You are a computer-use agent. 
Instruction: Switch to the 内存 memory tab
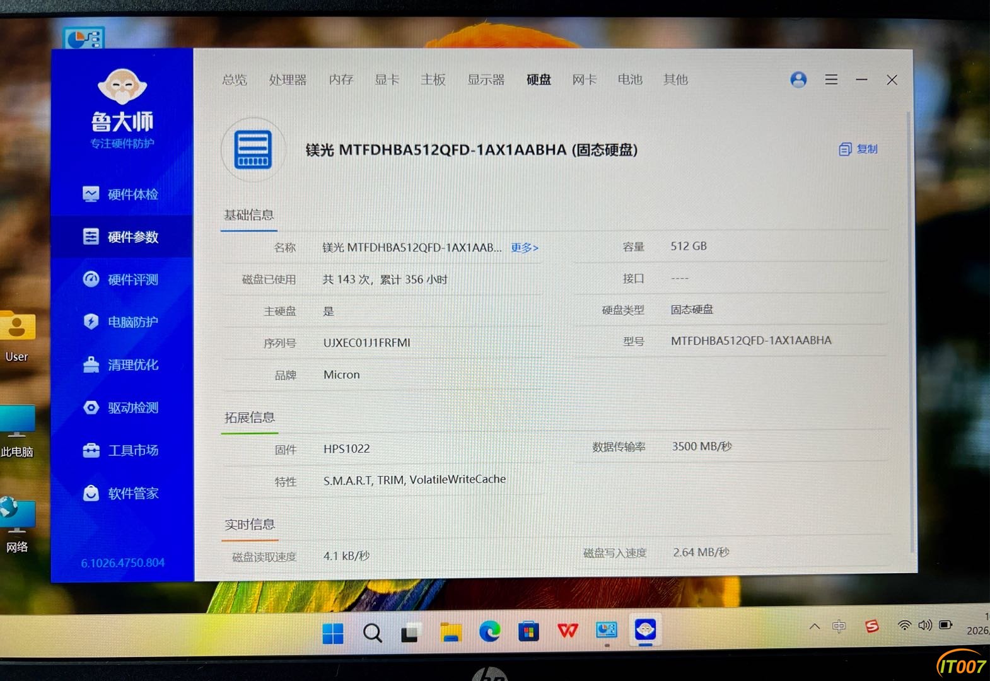pos(341,80)
